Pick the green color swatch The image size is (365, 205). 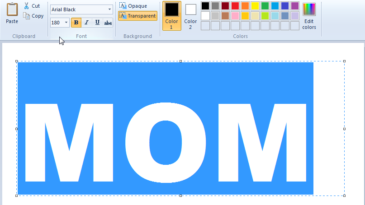click(265, 6)
